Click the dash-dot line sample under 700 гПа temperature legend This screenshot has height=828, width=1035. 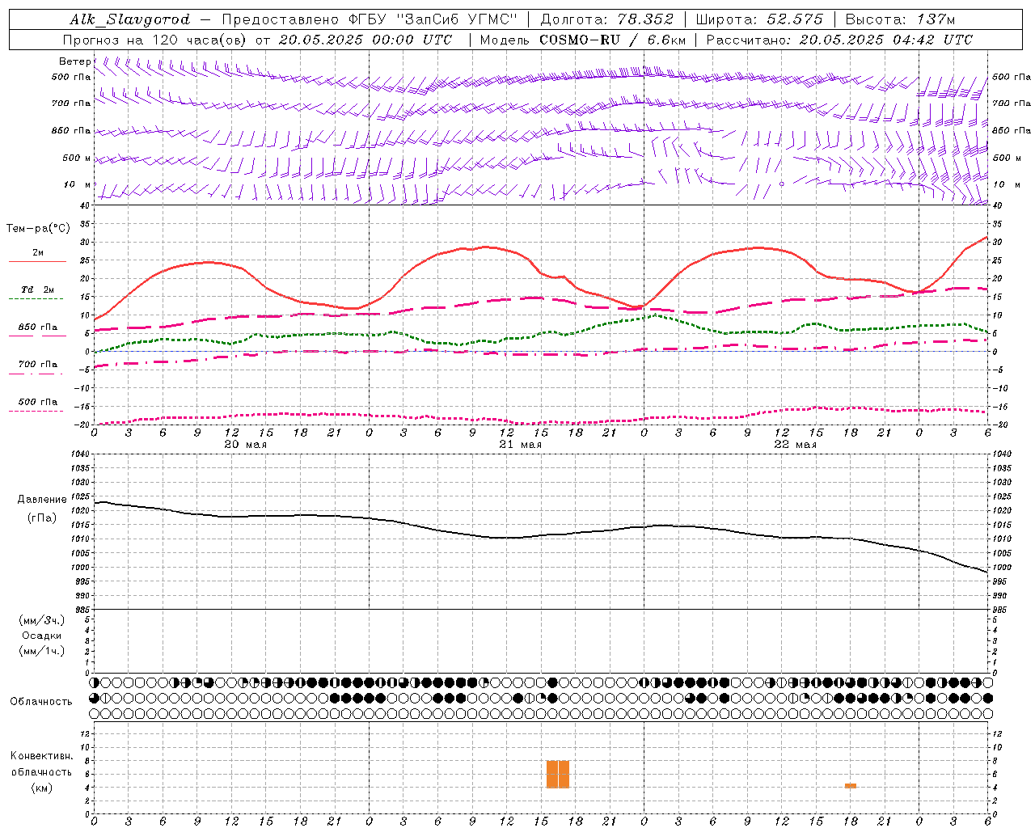[36, 374]
